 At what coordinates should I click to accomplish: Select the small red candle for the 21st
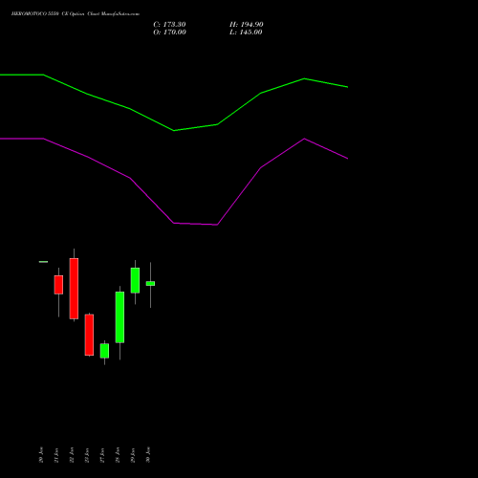coord(58,285)
